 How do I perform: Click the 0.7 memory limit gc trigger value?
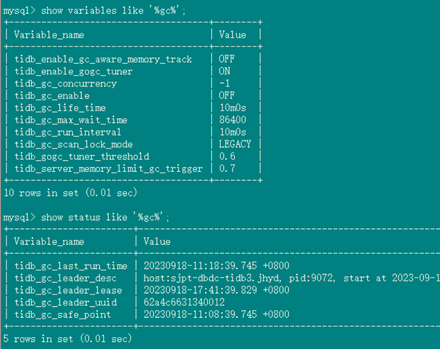[x=227, y=169]
